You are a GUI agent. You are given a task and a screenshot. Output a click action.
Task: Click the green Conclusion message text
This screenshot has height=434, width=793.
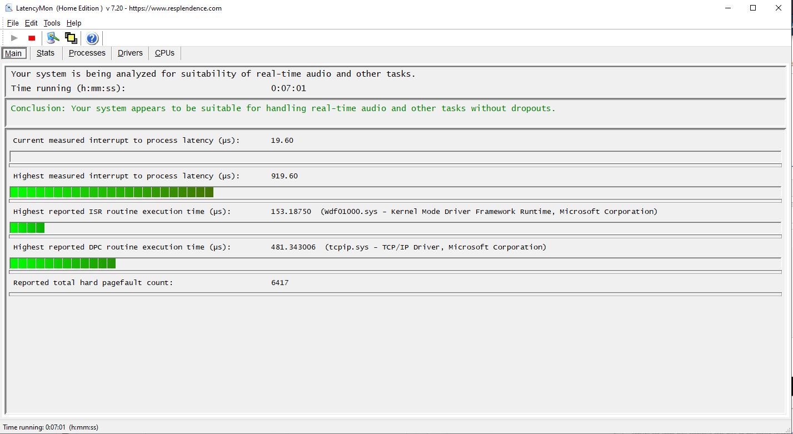(283, 108)
